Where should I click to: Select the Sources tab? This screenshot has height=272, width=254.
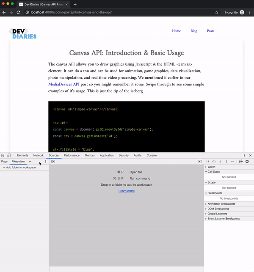54,155
